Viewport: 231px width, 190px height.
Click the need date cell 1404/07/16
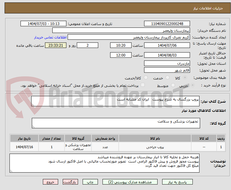point(24,147)
